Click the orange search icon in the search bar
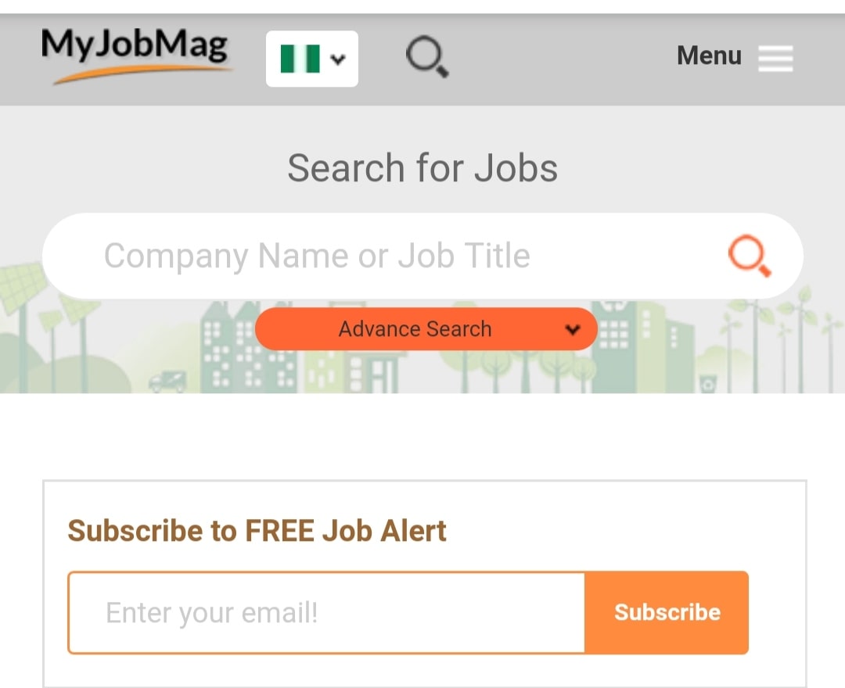 [749, 256]
